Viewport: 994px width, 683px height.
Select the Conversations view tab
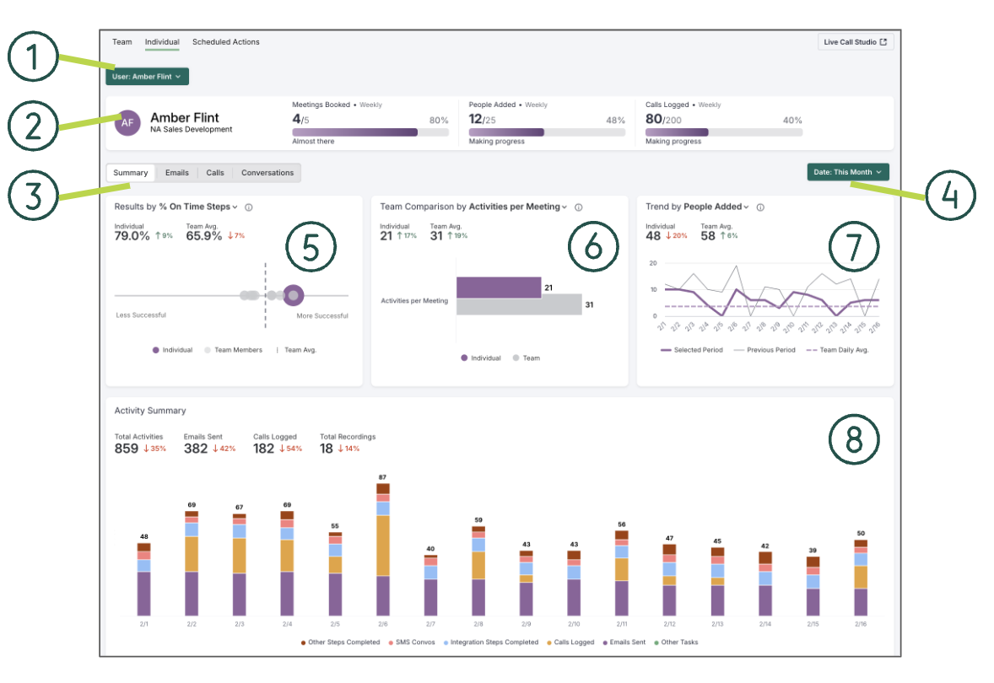point(267,173)
